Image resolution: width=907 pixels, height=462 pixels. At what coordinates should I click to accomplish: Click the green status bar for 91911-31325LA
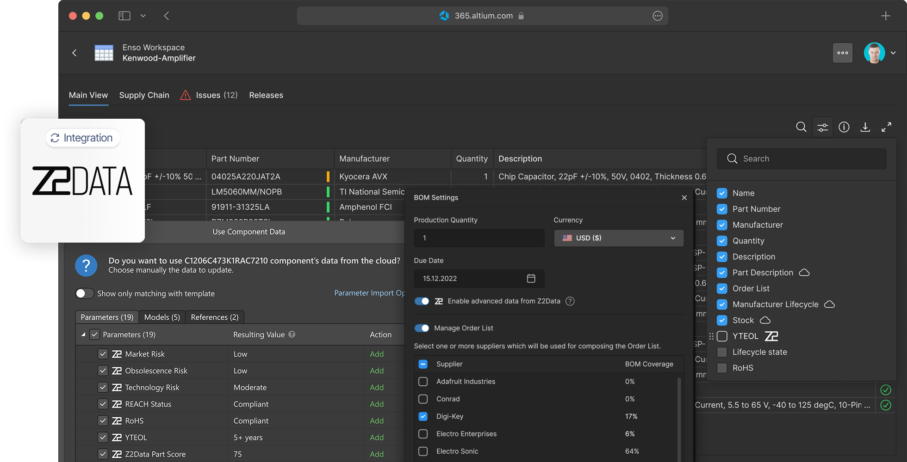point(328,207)
